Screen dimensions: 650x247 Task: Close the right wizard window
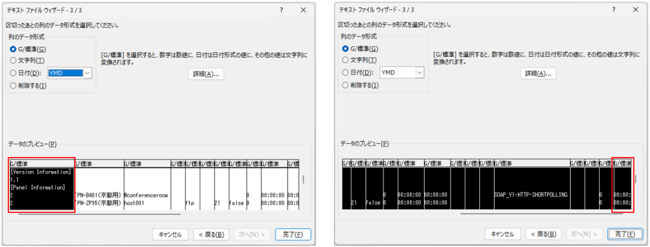click(635, 10)
